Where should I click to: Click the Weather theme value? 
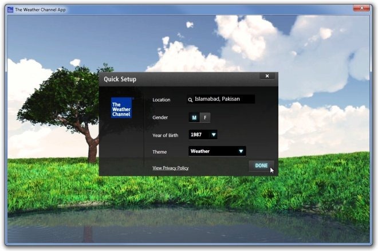coord(200,151)
